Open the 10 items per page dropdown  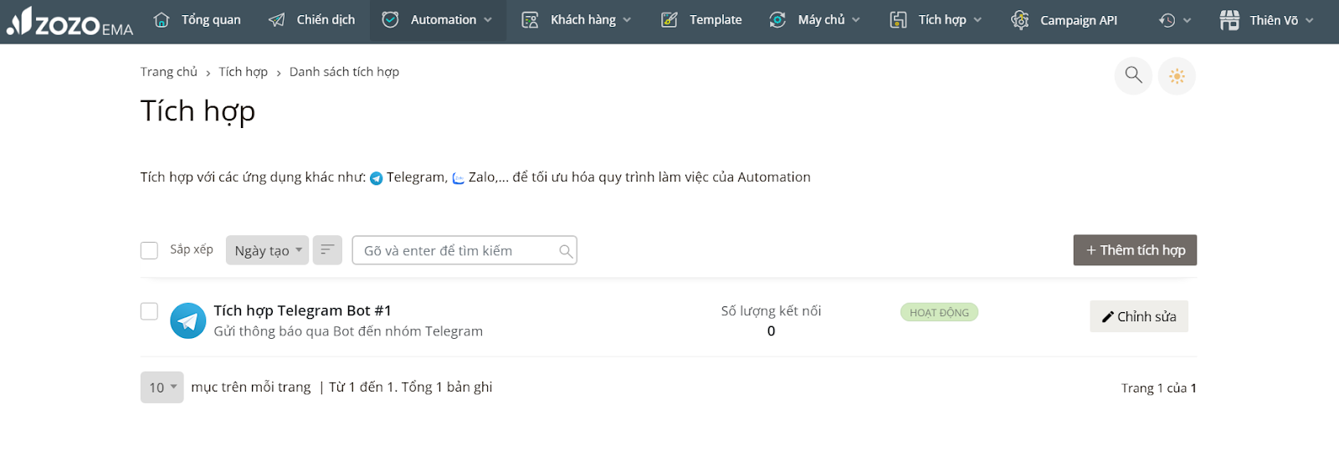click(162, 387)
